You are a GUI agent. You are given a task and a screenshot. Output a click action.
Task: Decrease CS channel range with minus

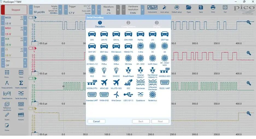3,52
